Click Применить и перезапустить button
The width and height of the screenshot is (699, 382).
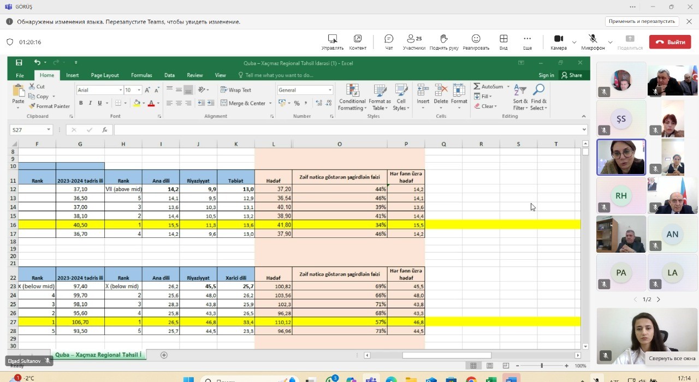pyautogui.click(x=642, y=21)
